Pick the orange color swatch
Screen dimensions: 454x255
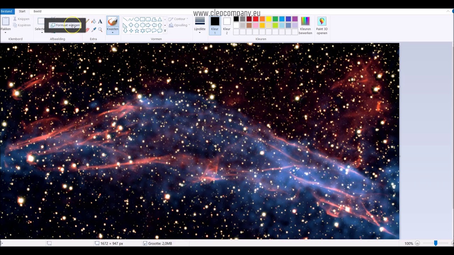(262, 19)
